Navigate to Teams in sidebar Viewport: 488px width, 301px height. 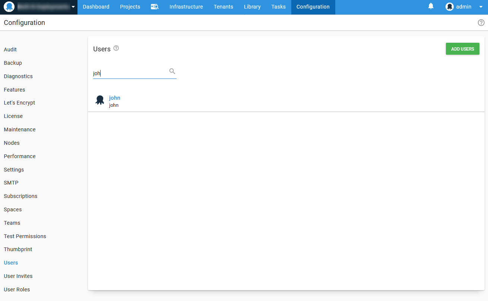tap(12, 223)
